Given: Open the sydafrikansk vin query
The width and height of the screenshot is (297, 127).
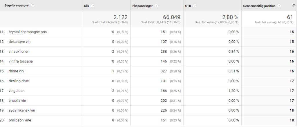Looking at the screenshot, I should tap(22, 111).
